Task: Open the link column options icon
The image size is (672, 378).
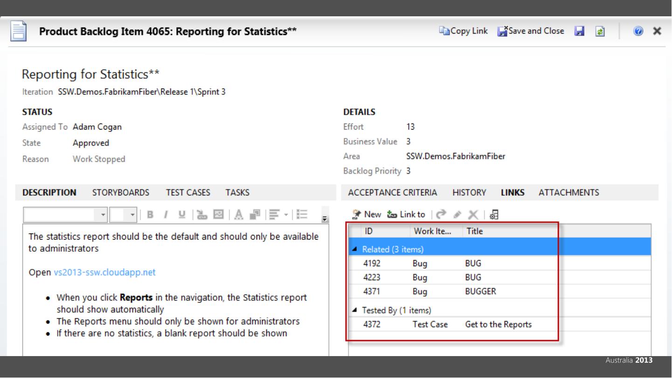Action: click(494, 214)
